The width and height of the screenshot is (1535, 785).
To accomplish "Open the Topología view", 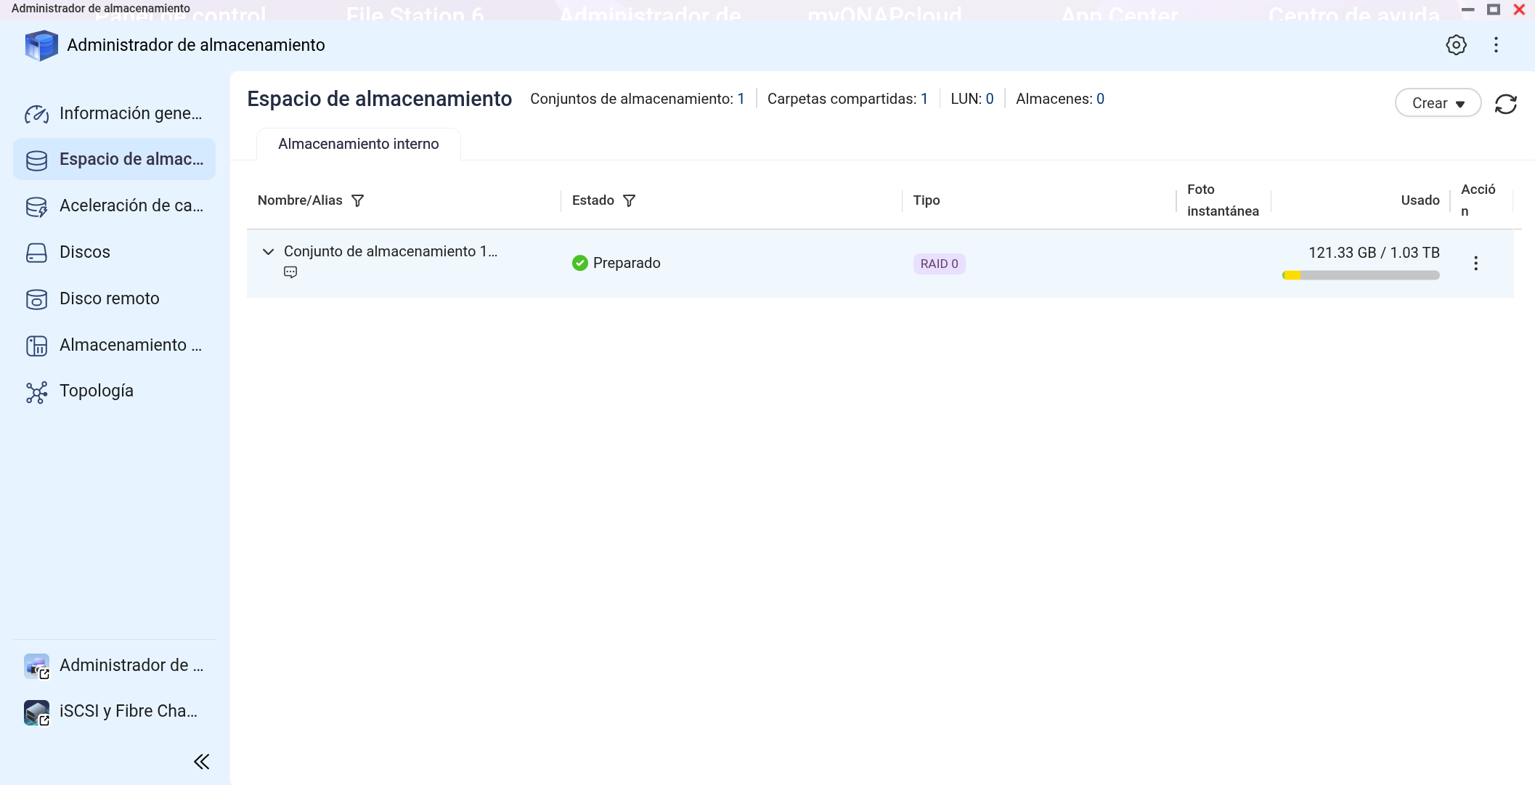I will pos(96,391).
